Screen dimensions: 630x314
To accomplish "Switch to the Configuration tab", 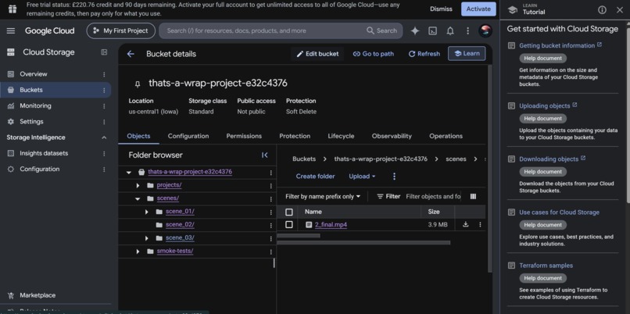I will pos(188,136).
